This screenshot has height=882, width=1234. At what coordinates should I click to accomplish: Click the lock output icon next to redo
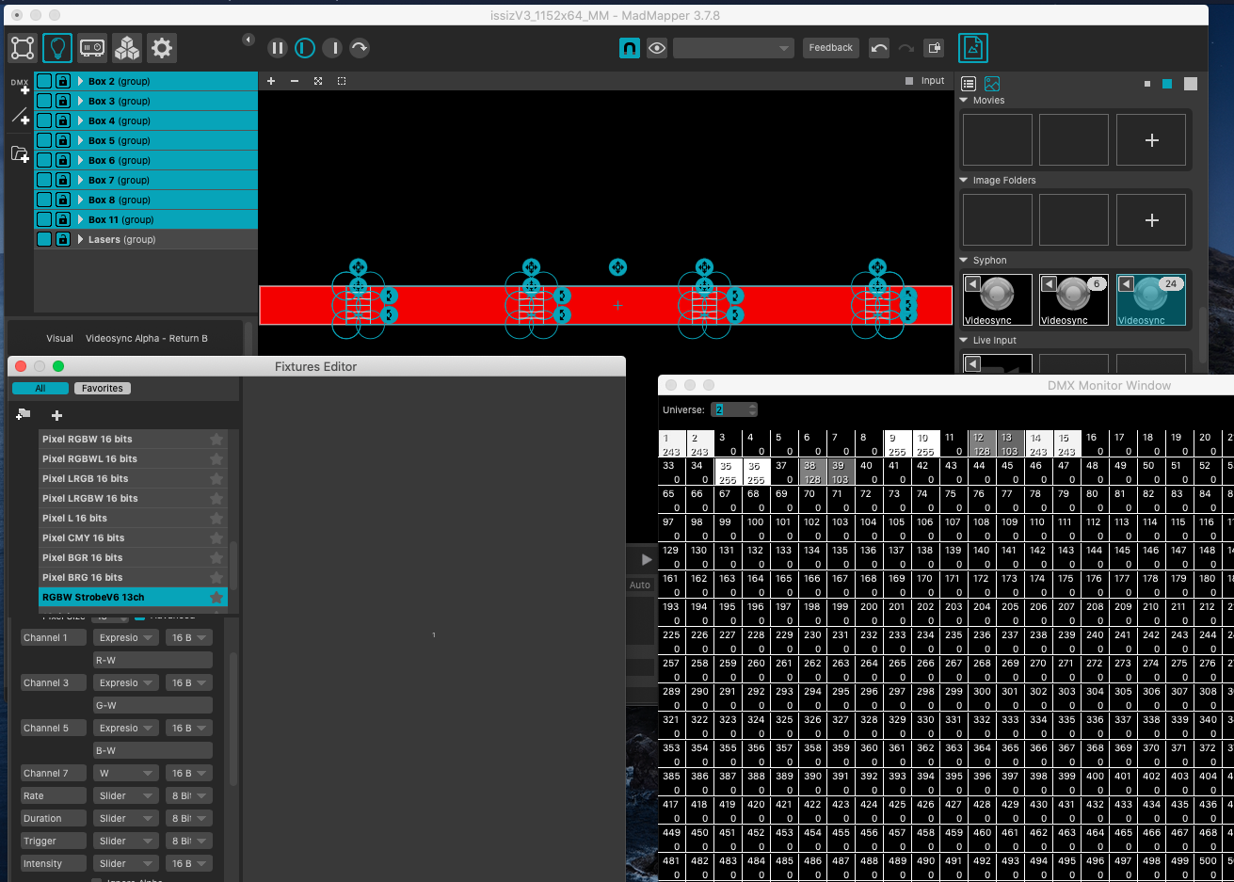(934, 48)
